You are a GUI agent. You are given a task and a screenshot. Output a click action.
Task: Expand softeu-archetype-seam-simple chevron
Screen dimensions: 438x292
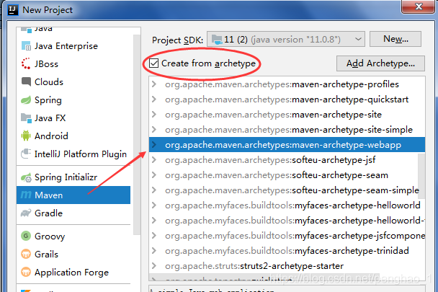click(x=153, y=190)
